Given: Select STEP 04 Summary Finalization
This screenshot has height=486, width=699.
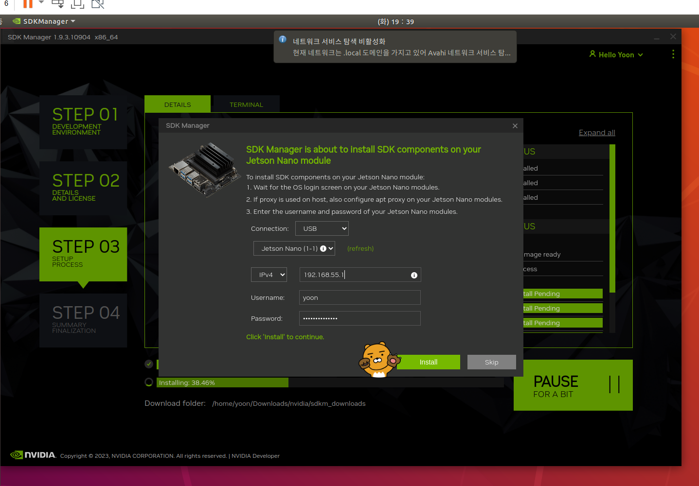Looking at the screenshot, I should 83,320.
